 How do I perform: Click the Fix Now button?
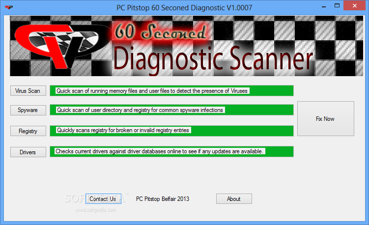pyautogui.click(x=326, y=118)
